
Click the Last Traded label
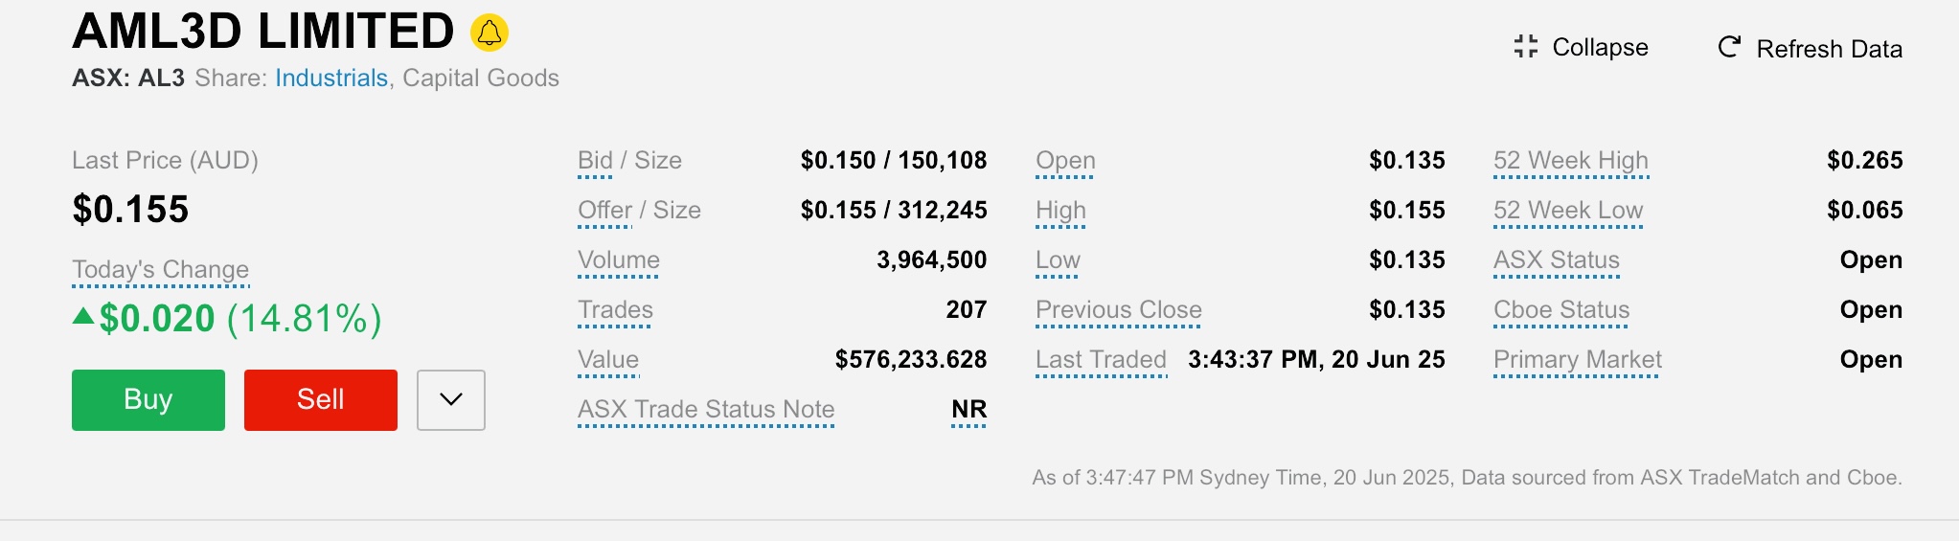click(1102, 360)
